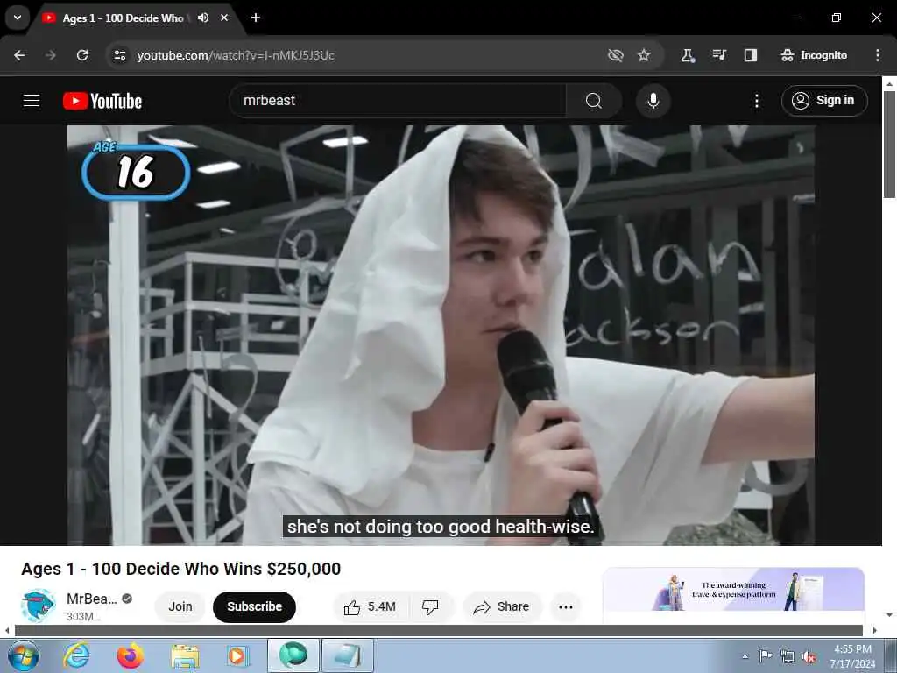Close the YouTube browser tab
The width and height of the screenshot is (897, 673).
point(224,18)
